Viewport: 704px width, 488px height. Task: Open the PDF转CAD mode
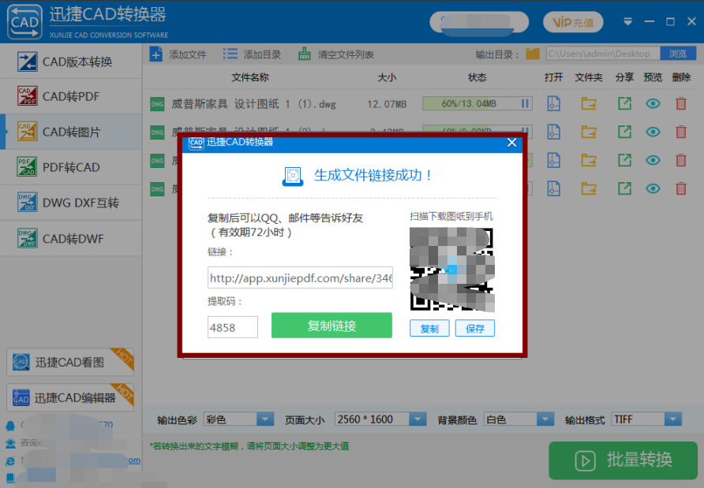(x=71, y=167)
